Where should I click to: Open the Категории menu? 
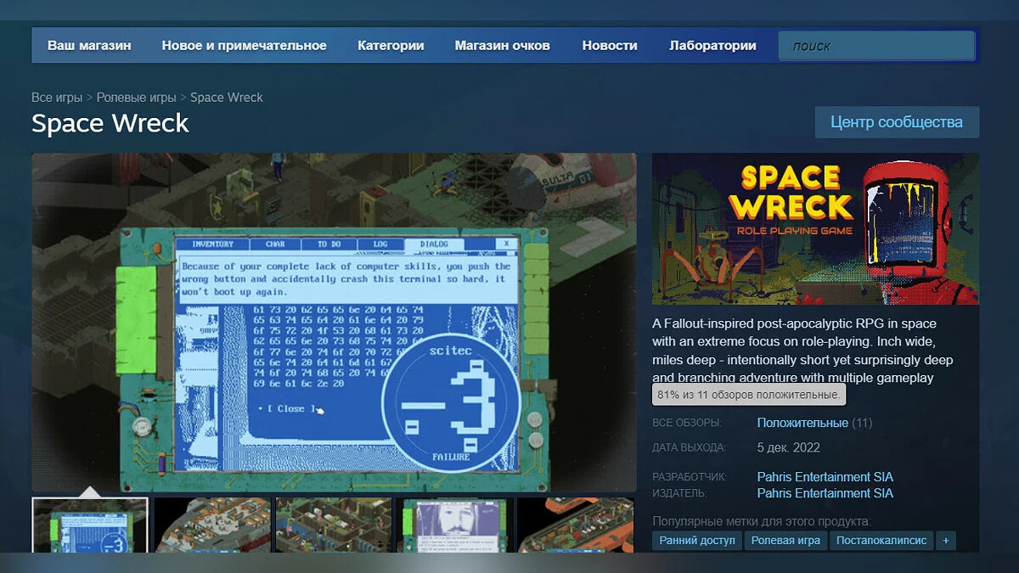point(391,46)
